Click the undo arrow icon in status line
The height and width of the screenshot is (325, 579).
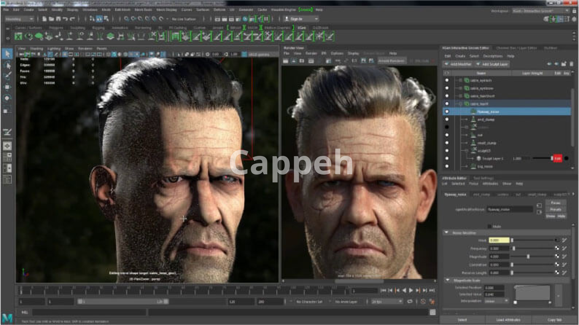(x=65, y=19)
